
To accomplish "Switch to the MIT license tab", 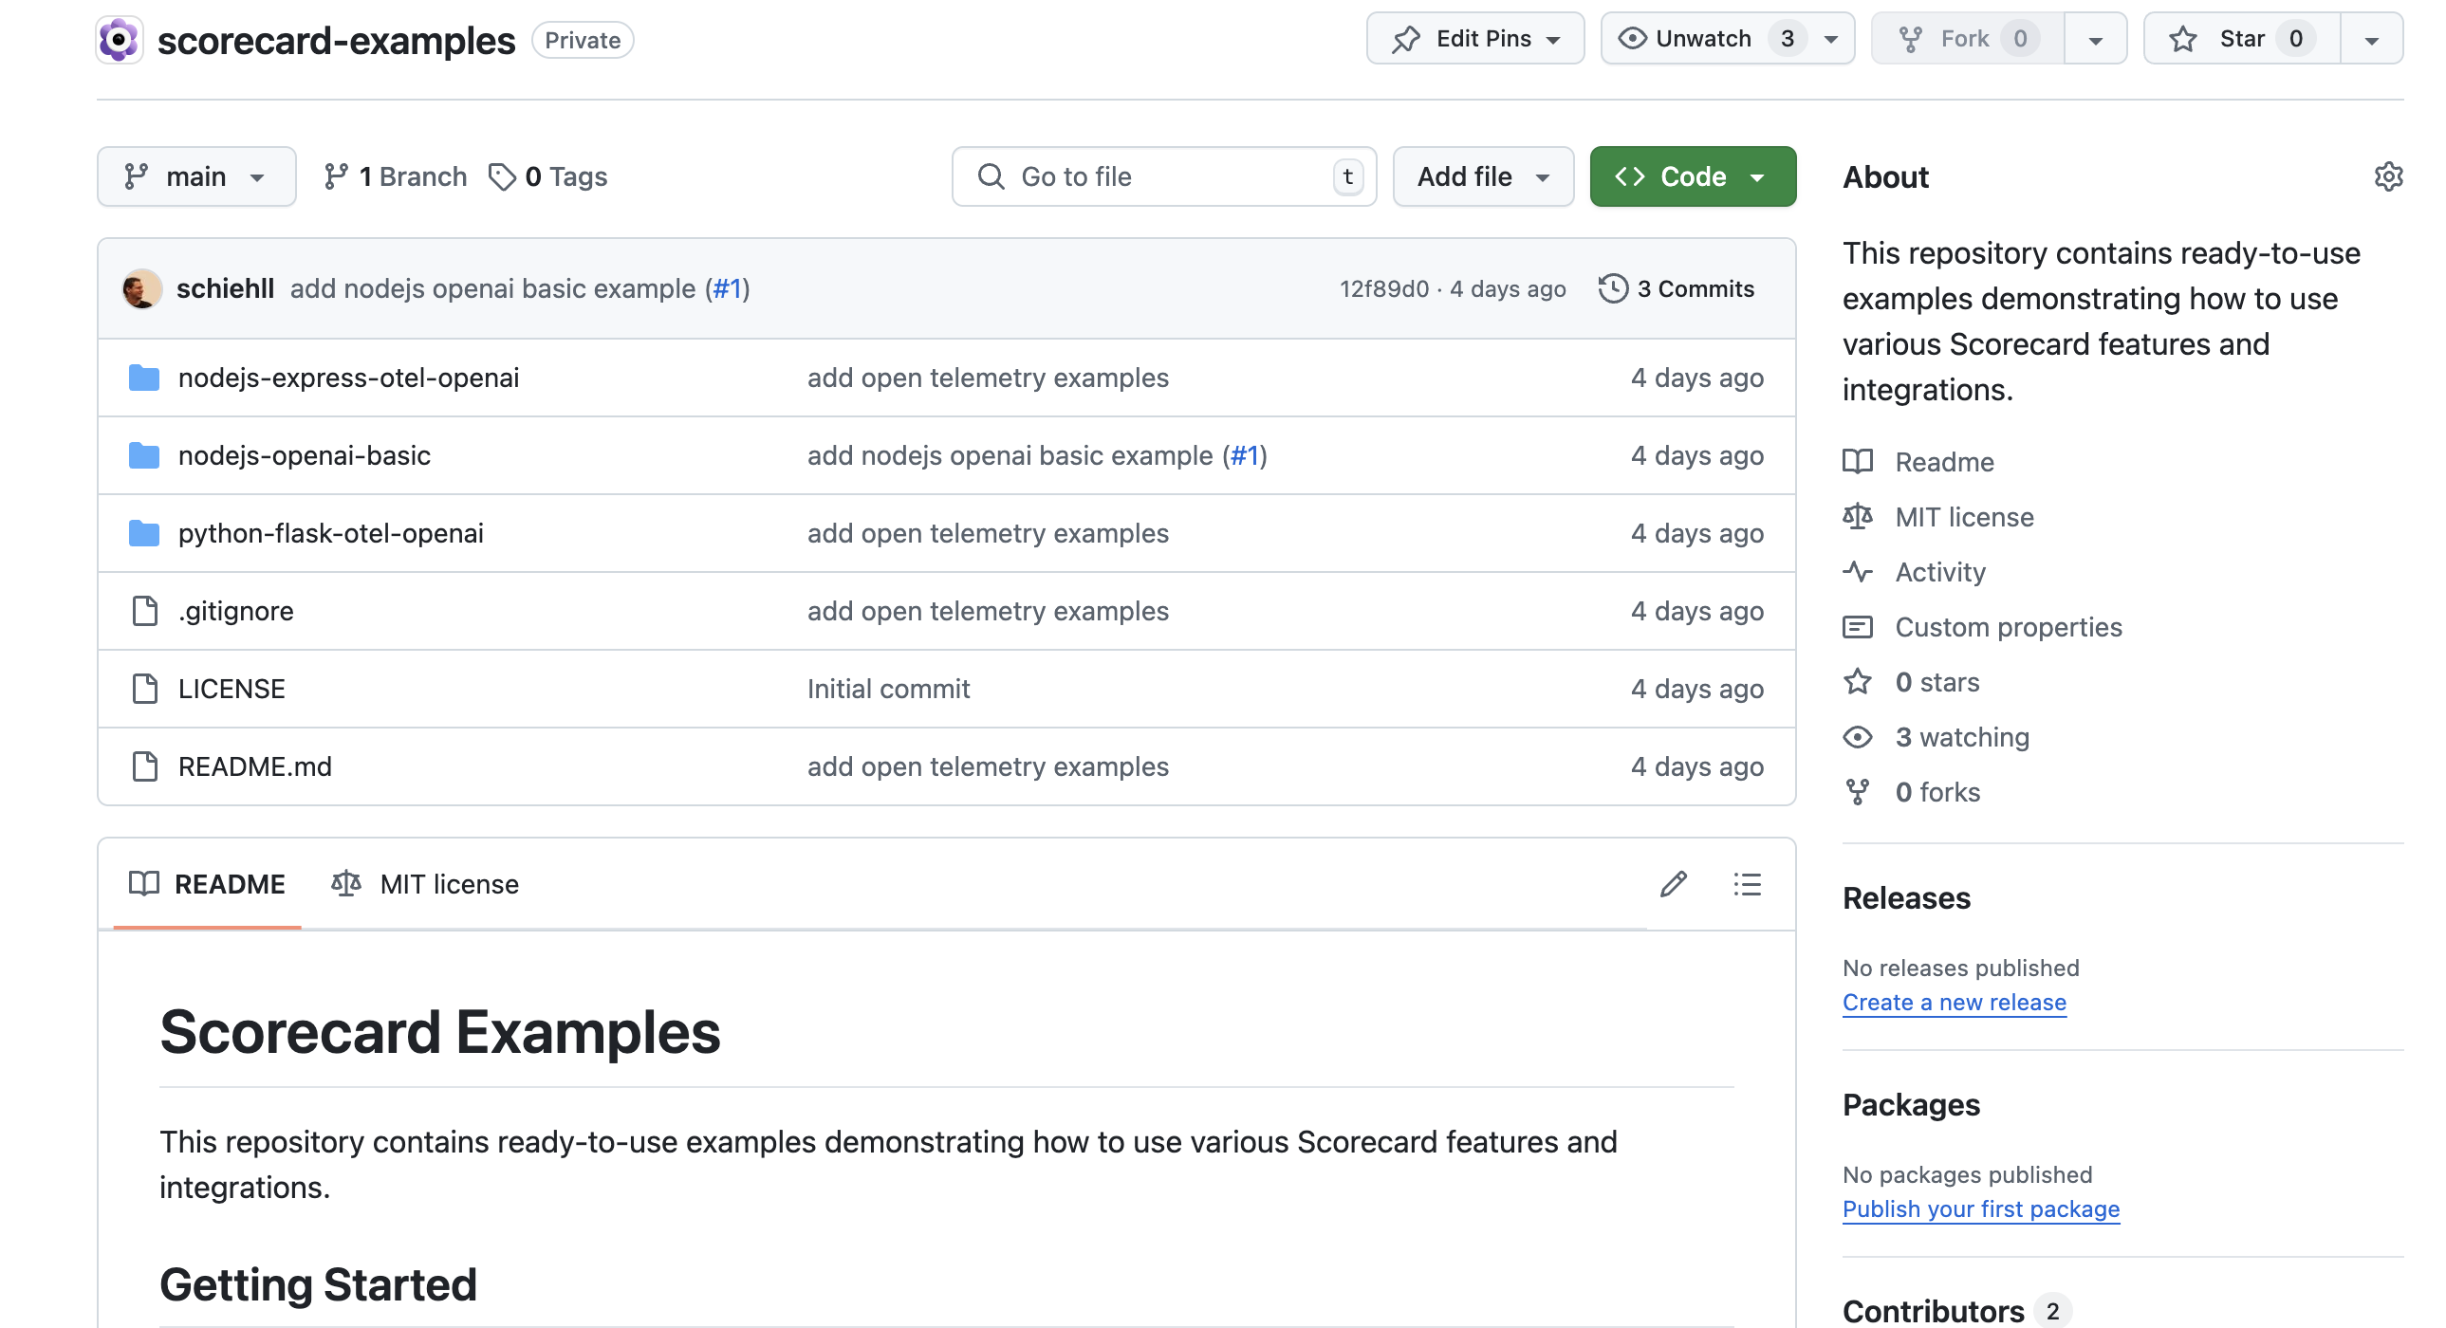I will 426,884.
